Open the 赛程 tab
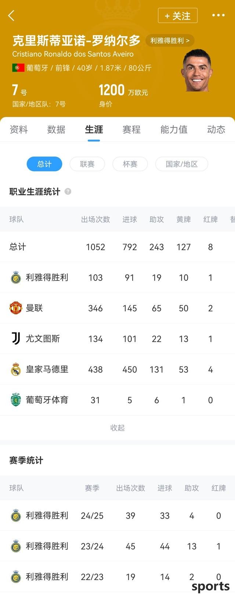This screenshot has height=598, width=235. [x=131, y=129]
